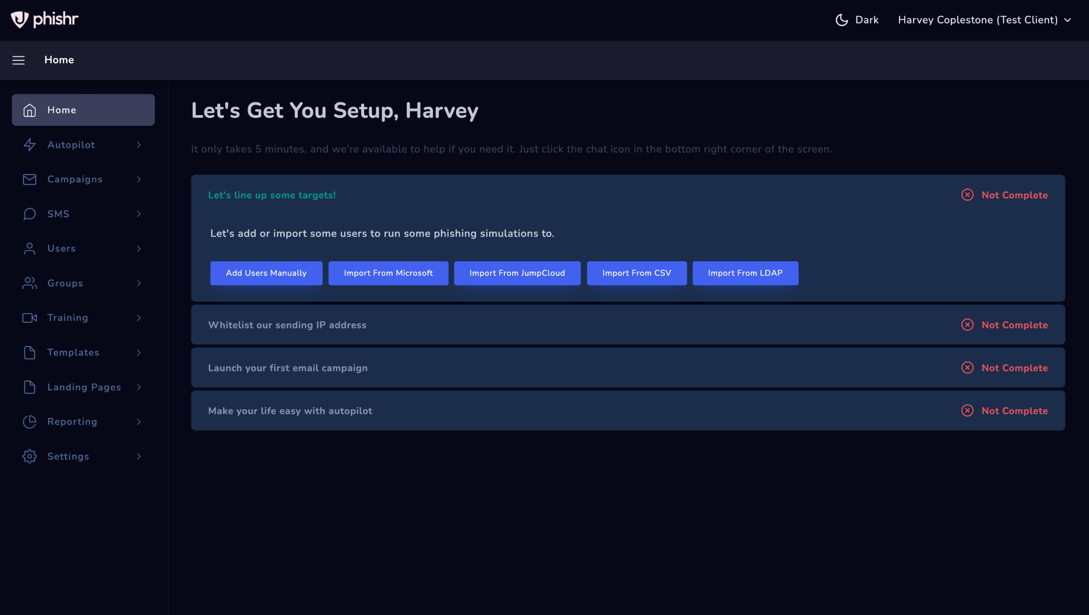
Task: Toggle the hamburger sidebar menu icon
Action: coord(18,60)
